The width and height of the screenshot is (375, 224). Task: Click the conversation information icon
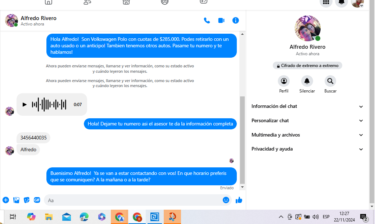[236, 20]
